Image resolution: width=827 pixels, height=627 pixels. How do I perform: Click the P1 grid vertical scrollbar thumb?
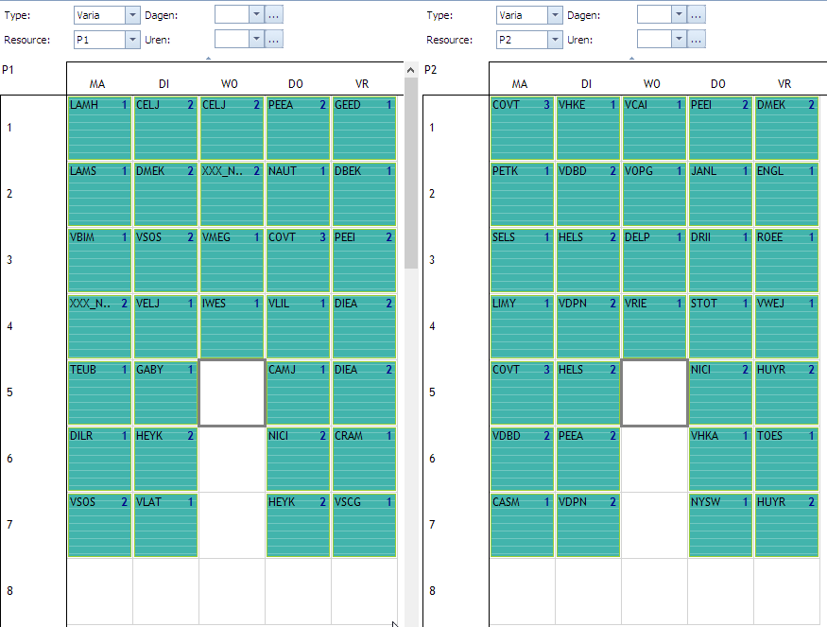coord(411,173)
